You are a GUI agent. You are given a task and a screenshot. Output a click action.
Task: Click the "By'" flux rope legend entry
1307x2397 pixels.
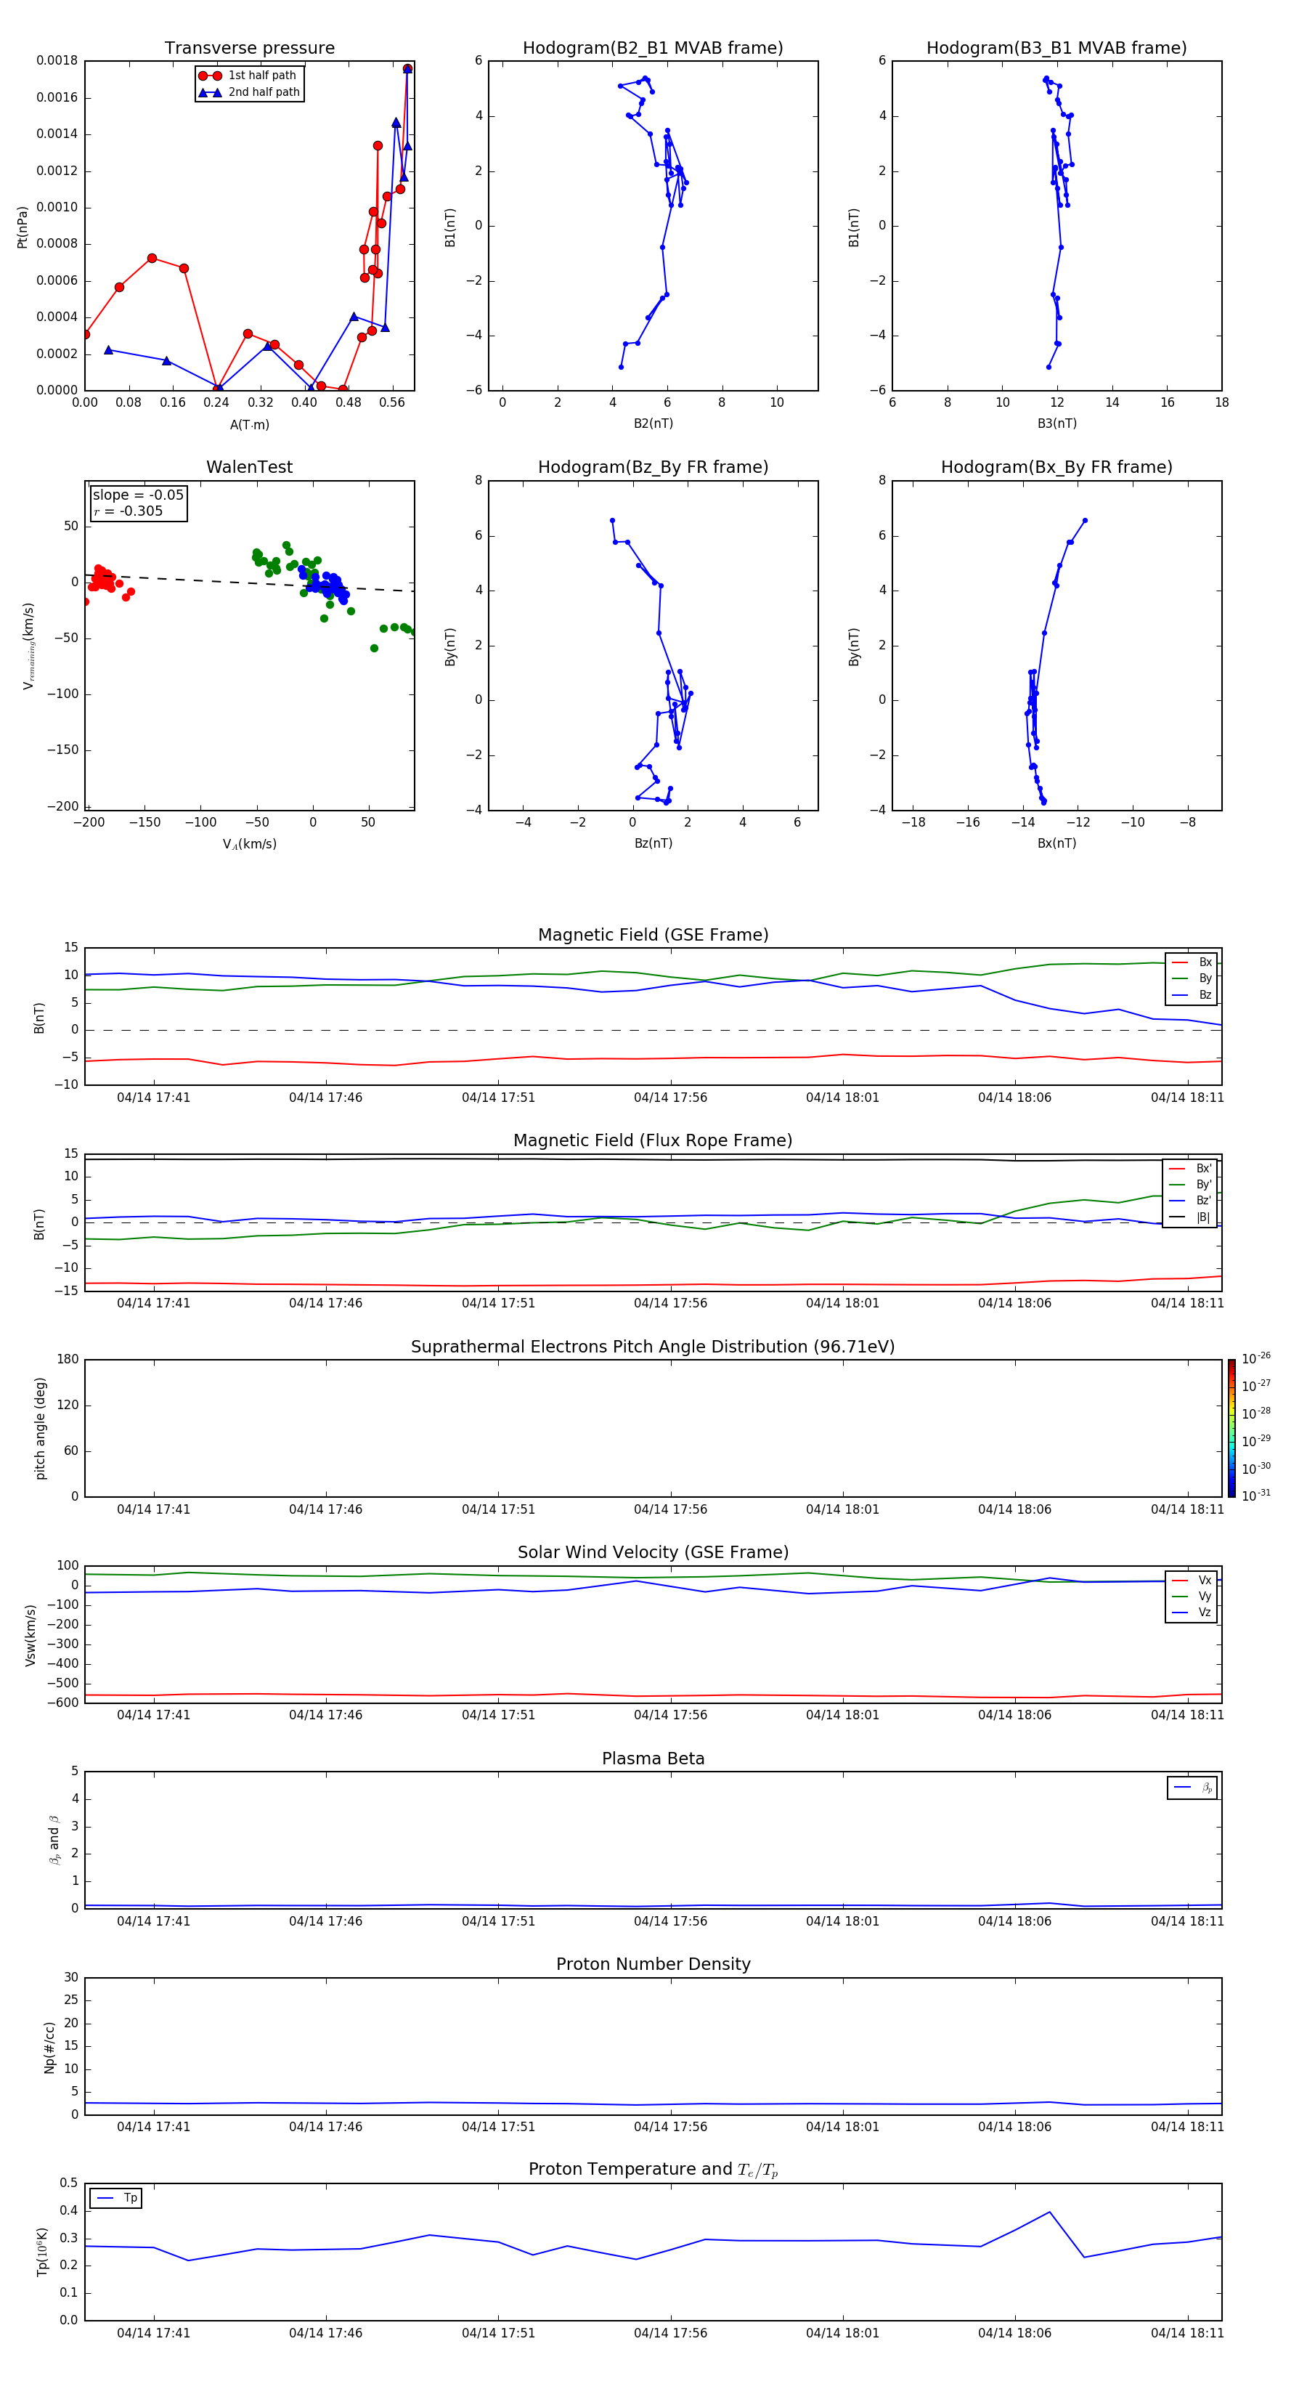1190,1185
